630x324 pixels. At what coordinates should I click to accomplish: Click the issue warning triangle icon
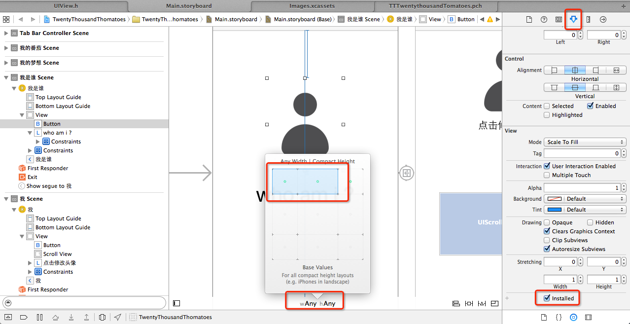pyautogui.click(x=490, y=19)
